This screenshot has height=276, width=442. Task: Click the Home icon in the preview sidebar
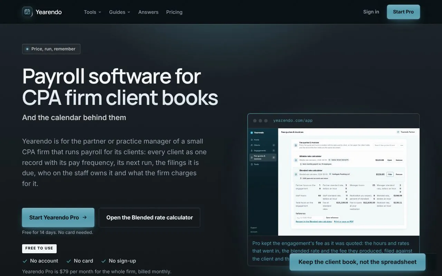coord(252,140)
